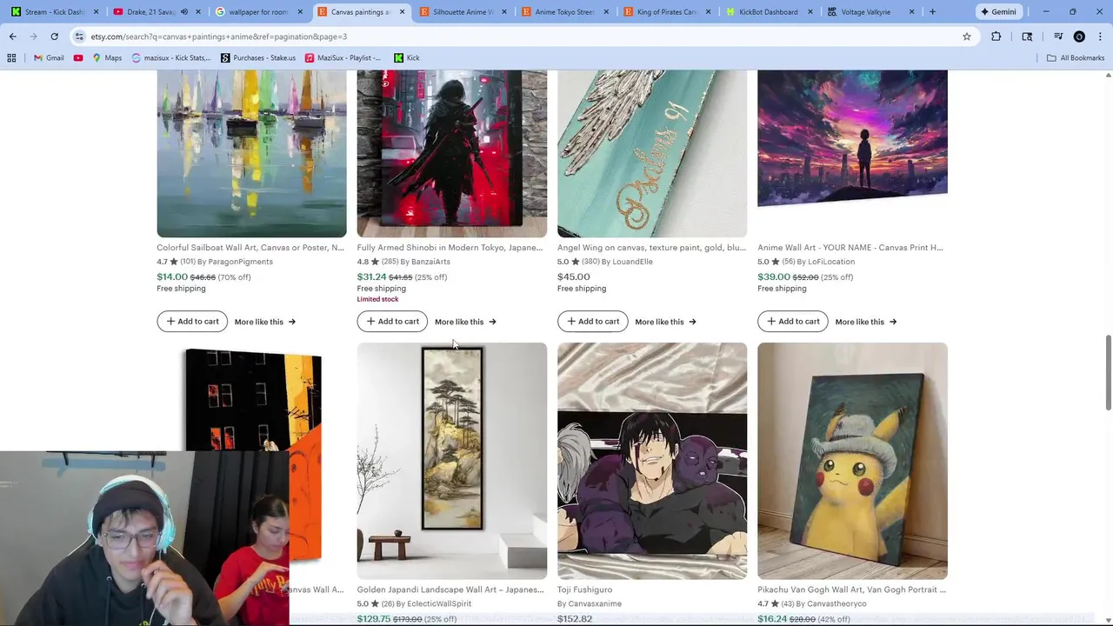Open the Angel Wing on canvas image
Viewport: 1113px width, 626px height.
tap(652, 154)
